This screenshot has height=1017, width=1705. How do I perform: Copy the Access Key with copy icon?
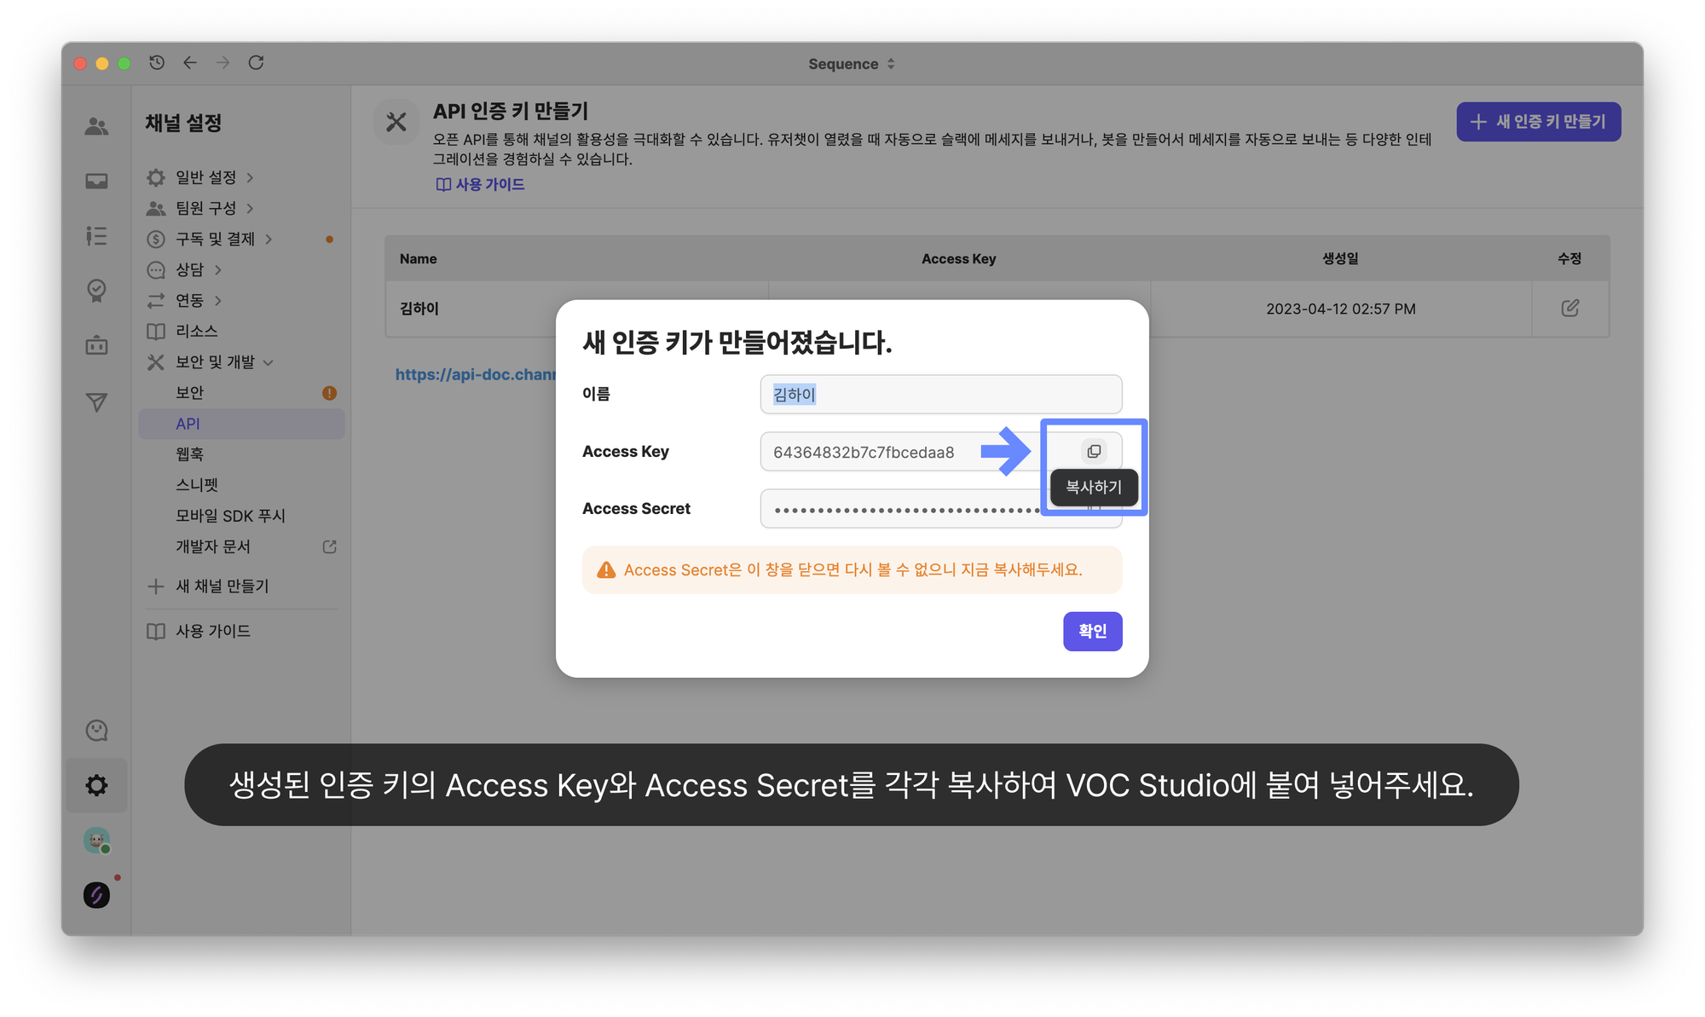1094,451
